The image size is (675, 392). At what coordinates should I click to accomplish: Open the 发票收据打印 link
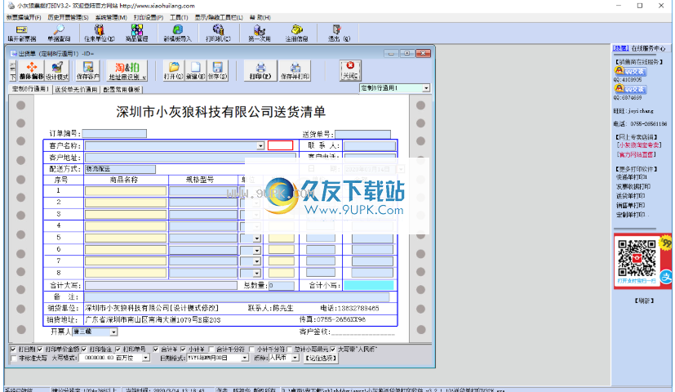pyautogui.click(x=633, y=186)
